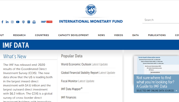Image resolution: width=179 pixels, height=102 pixels.
Task: Open the Fiscal Monitor link
Action: [x=69, y=81]
